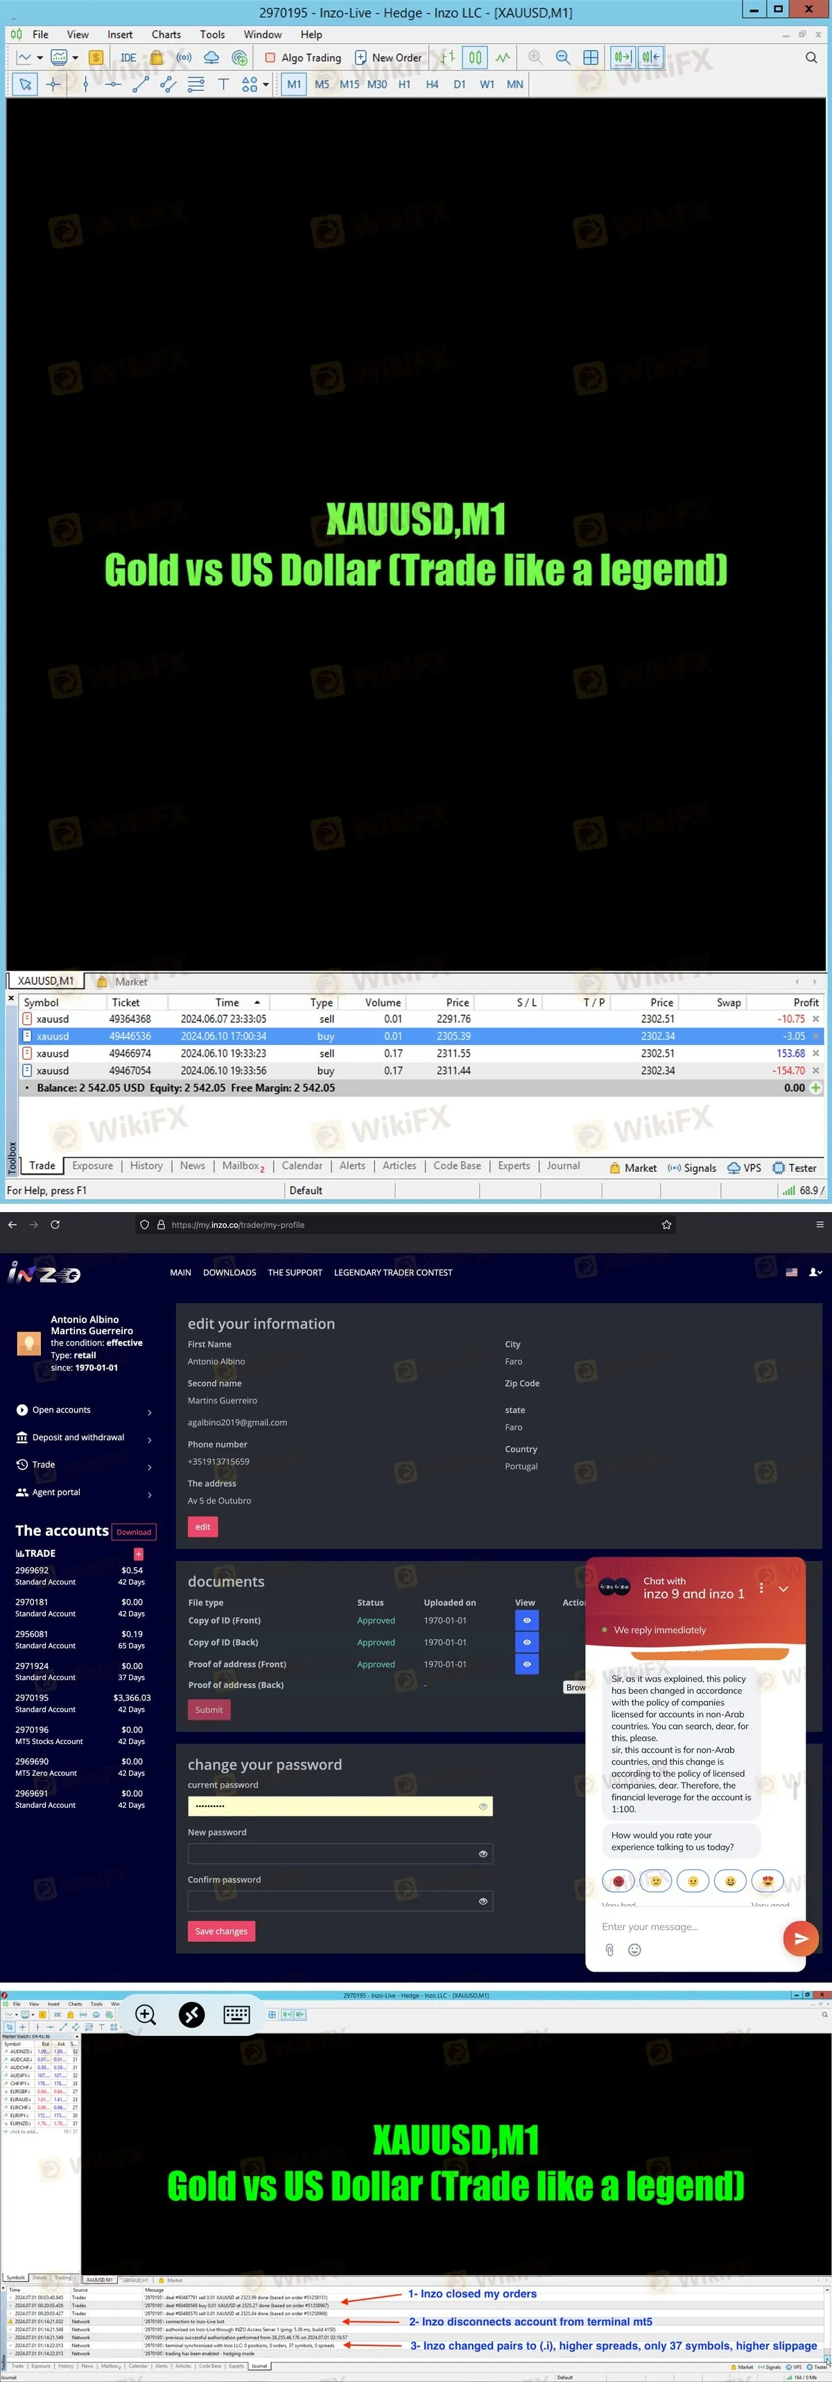Select the trendline drawing tool
This screenshot has width=832, height=2382.
pos(141,84)
